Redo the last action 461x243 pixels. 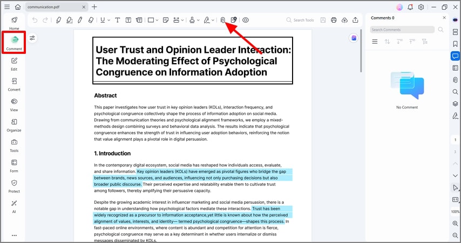tap(45, 20)
